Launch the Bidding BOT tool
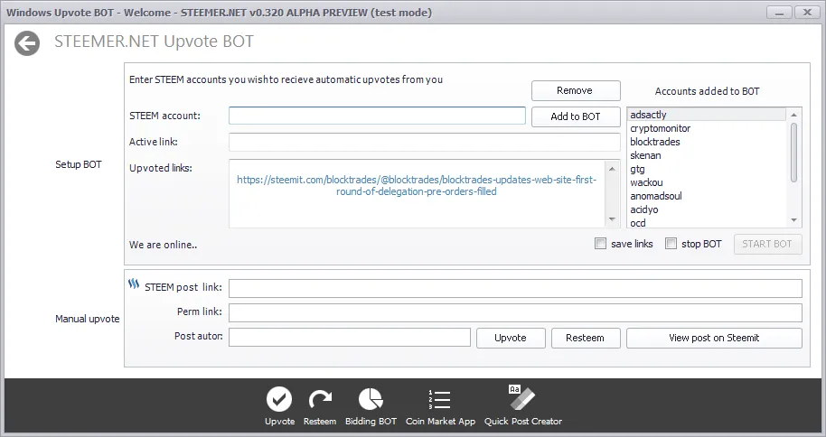 371,406
